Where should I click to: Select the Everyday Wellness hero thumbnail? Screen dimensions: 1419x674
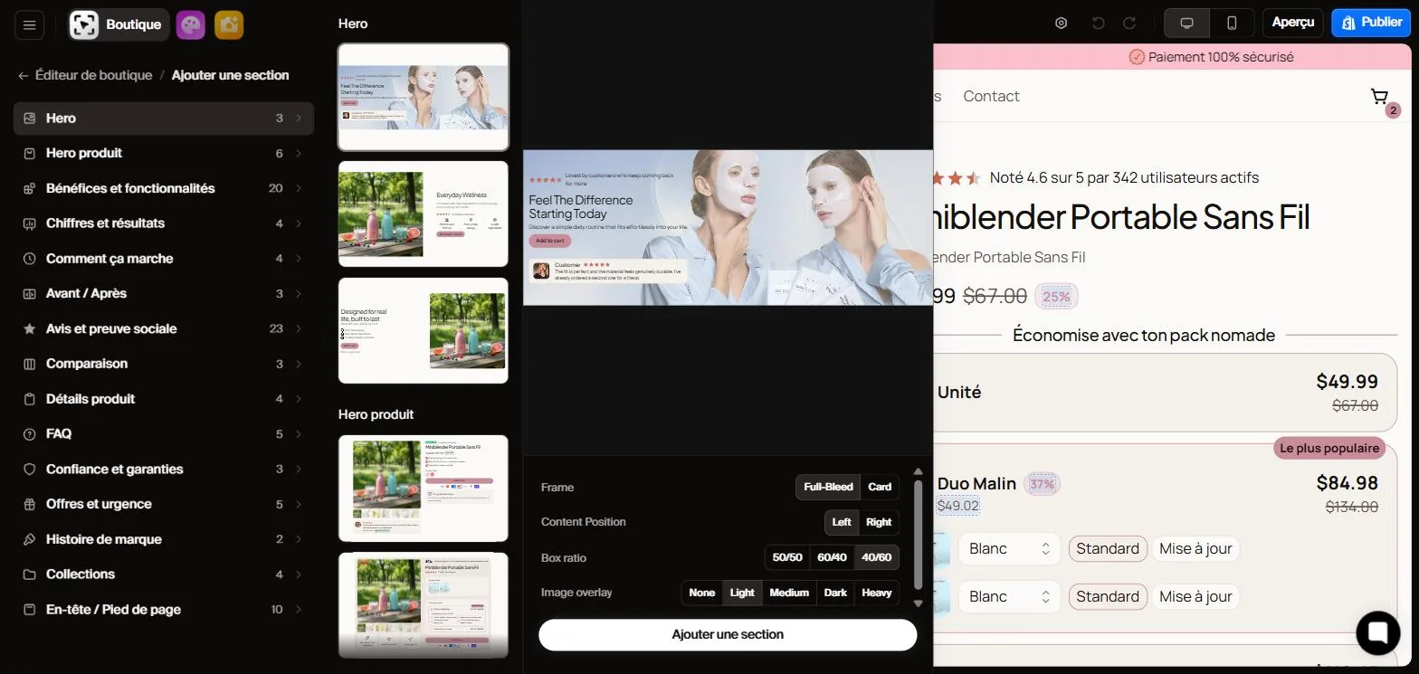pyautogui.click(x=424, y=214)
